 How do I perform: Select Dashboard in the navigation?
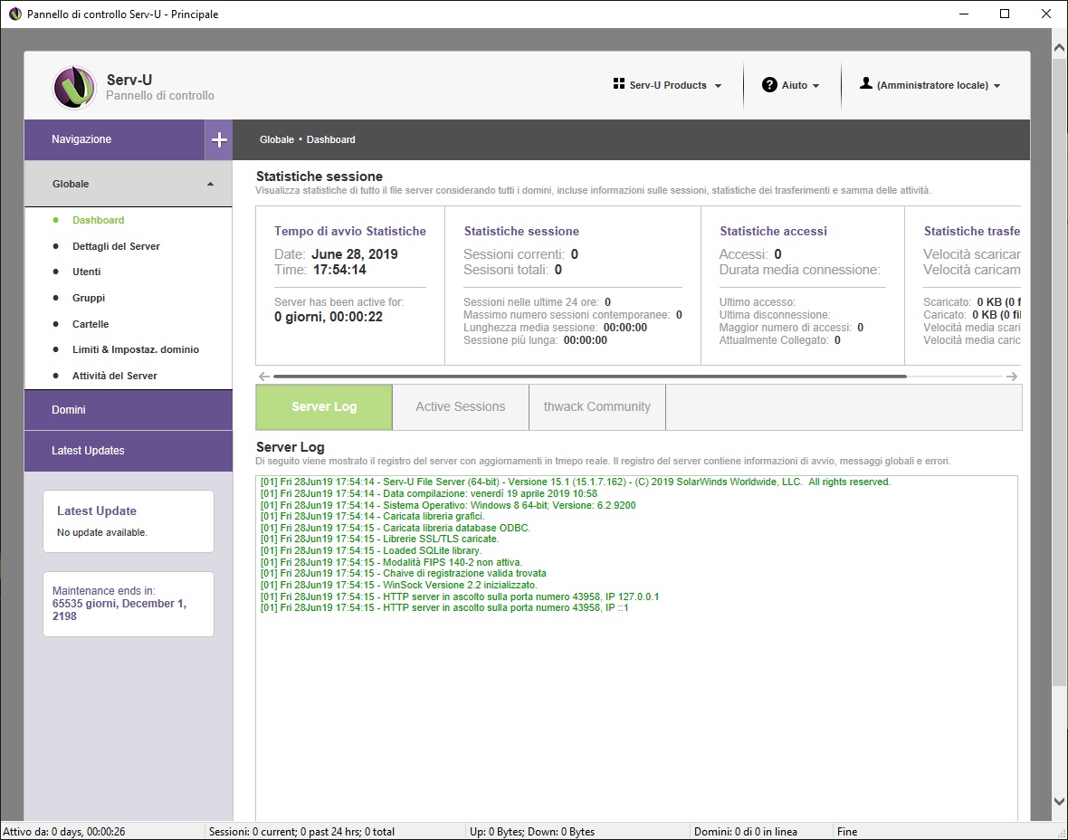[x=98, y=220]
